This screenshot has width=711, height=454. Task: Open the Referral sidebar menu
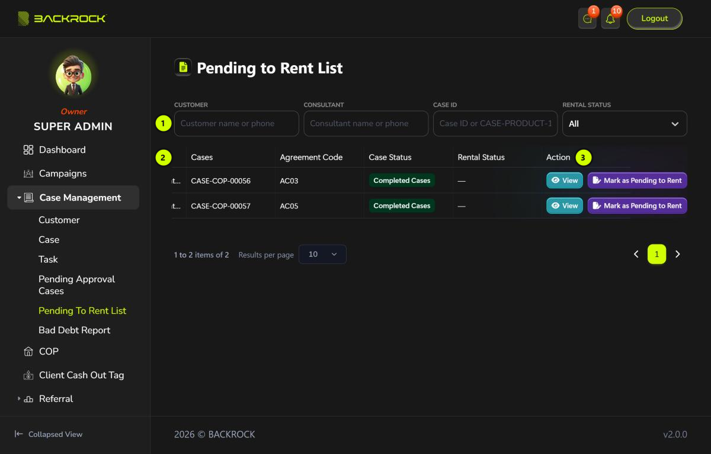point(56,399)
